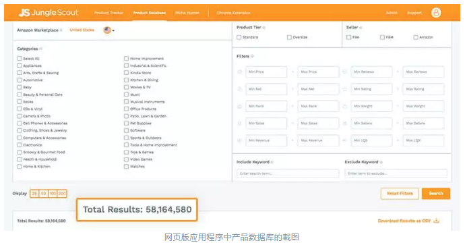The image size is (465, 247).
Task: Click the price icon left of Min Price
Action: pyautogui.click(x=240, y=72)
